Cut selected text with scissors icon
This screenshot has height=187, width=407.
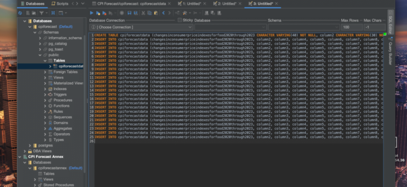143,13
